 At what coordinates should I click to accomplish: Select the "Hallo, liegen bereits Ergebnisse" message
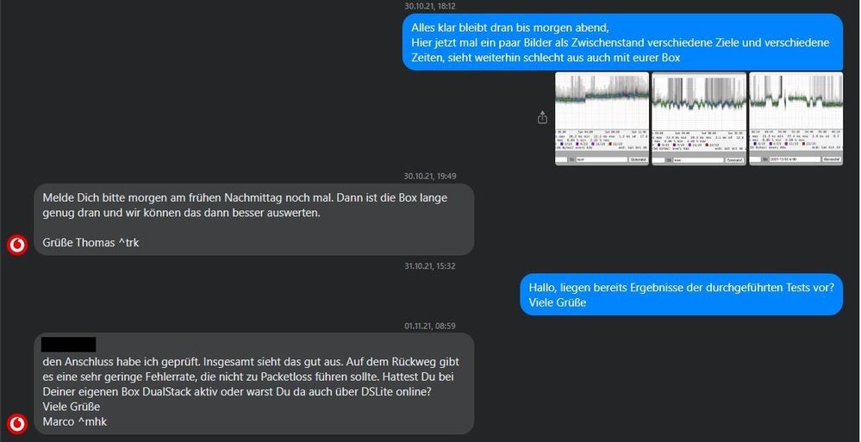point(682,295)
